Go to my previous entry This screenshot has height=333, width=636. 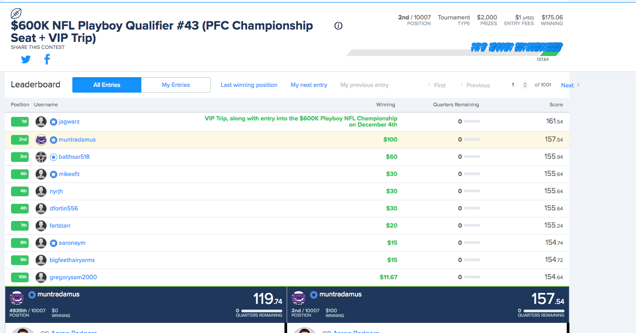pos(364,85)
